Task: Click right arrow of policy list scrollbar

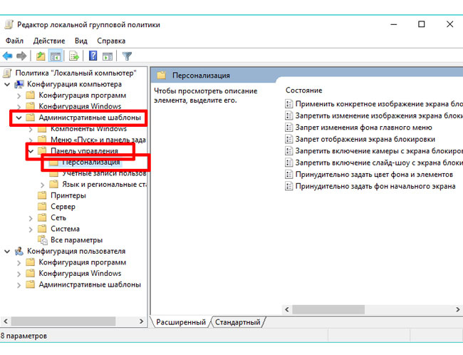Action: (457, 309)
